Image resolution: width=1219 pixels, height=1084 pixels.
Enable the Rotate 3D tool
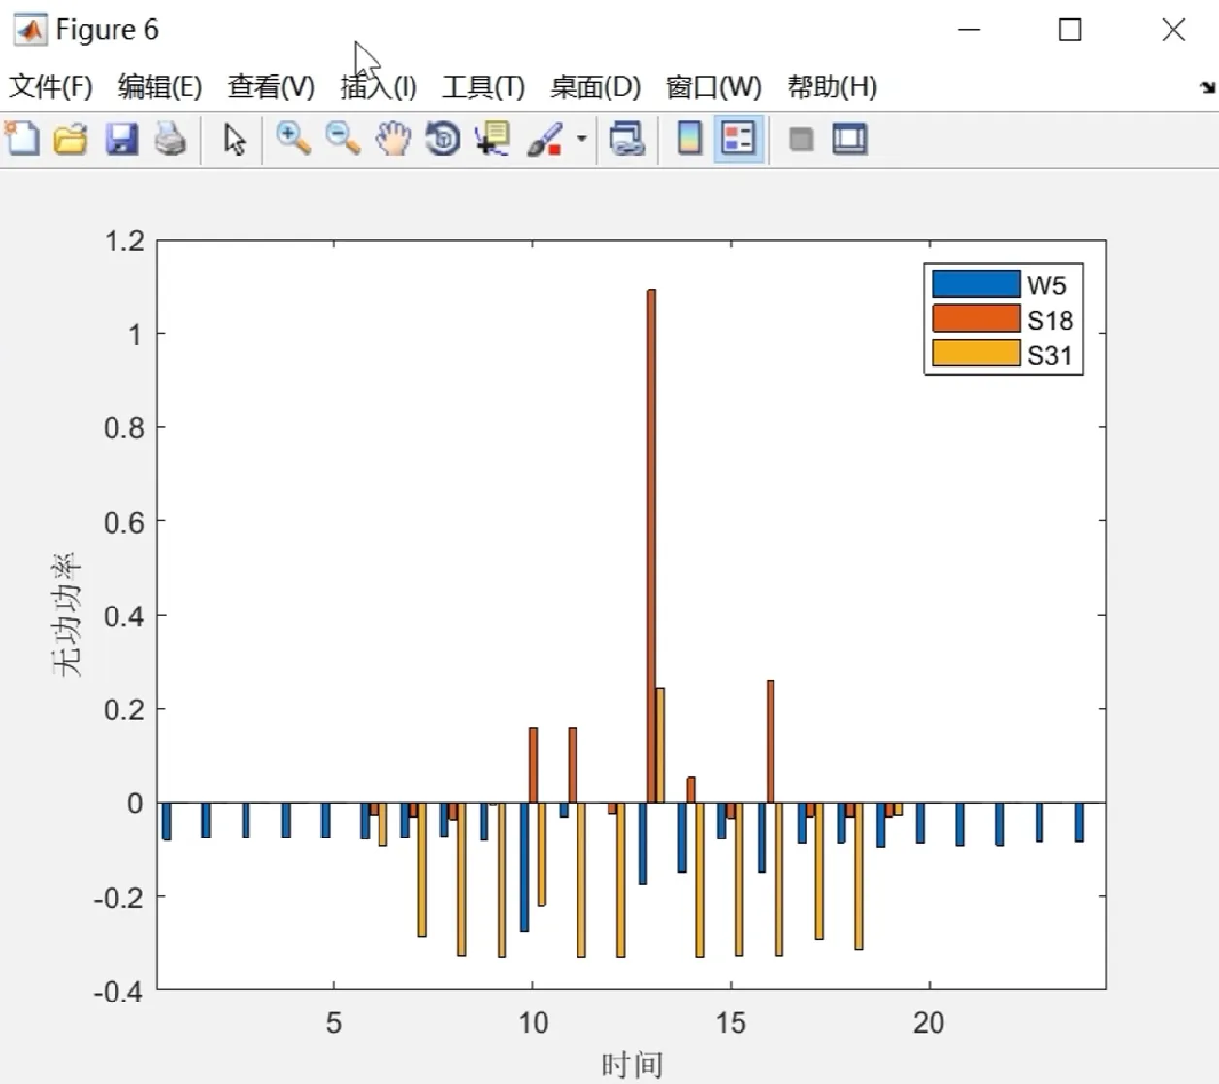pyautogui.click(x=444, y=139)
